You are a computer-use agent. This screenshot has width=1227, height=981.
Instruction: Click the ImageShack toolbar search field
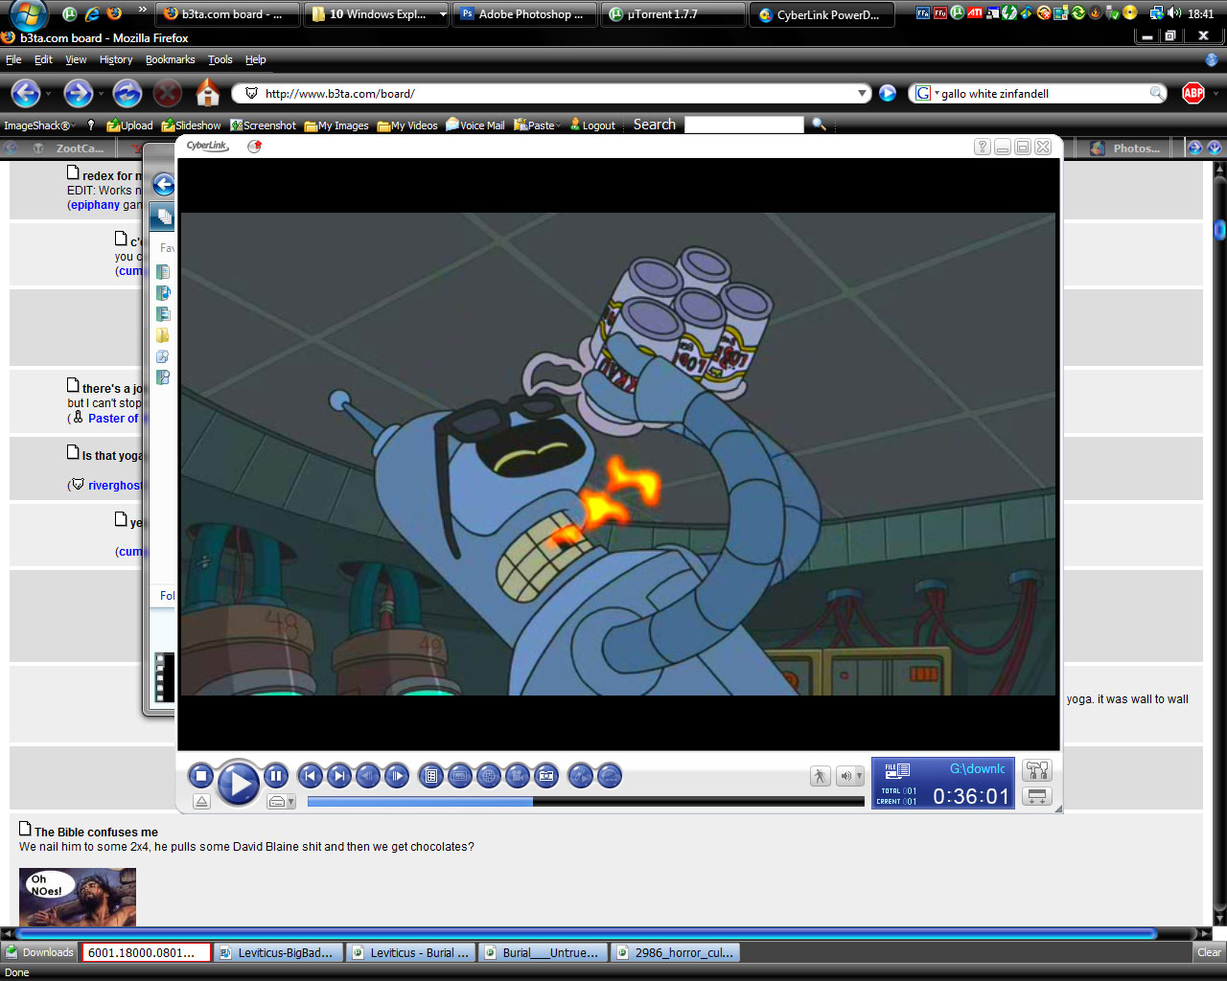pos(744,125)
